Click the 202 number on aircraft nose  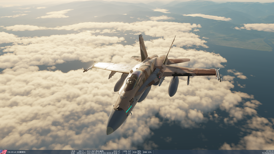(131, 101)
